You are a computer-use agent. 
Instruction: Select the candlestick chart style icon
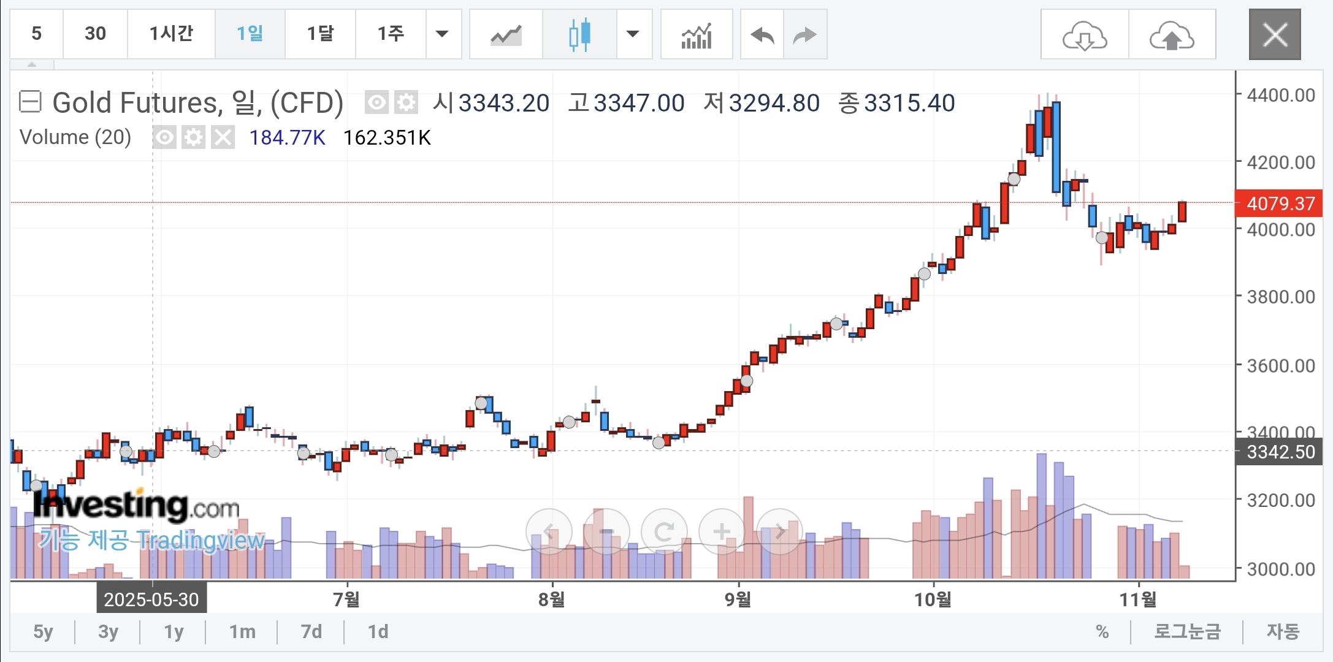pos(579,34)
